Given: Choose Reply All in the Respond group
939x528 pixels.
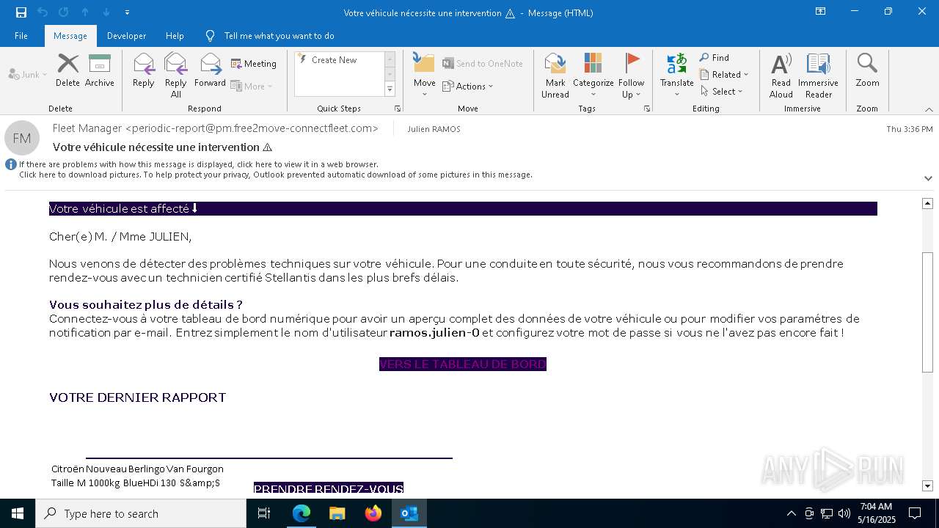Looking at the screenshot, I should click(x=175, y=76).
